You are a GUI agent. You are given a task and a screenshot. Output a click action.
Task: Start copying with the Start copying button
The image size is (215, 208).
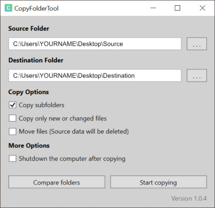pyautogui.click(x=159, y=182)
